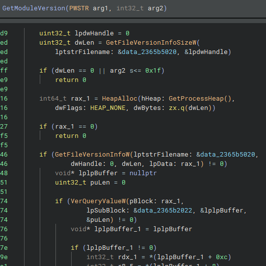Open the HeapAlloc function reference

(120, 99)
